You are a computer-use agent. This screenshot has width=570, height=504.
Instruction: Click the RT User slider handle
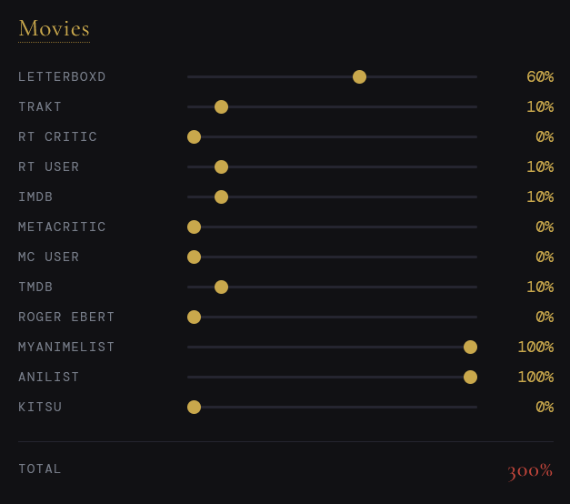tap(221, 167)
